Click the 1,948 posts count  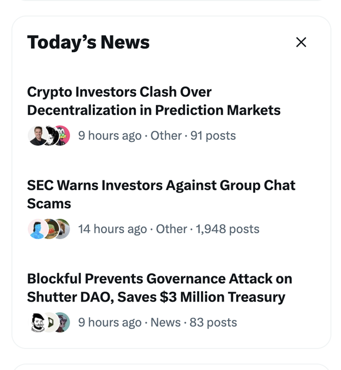click(x=228, y=229)
